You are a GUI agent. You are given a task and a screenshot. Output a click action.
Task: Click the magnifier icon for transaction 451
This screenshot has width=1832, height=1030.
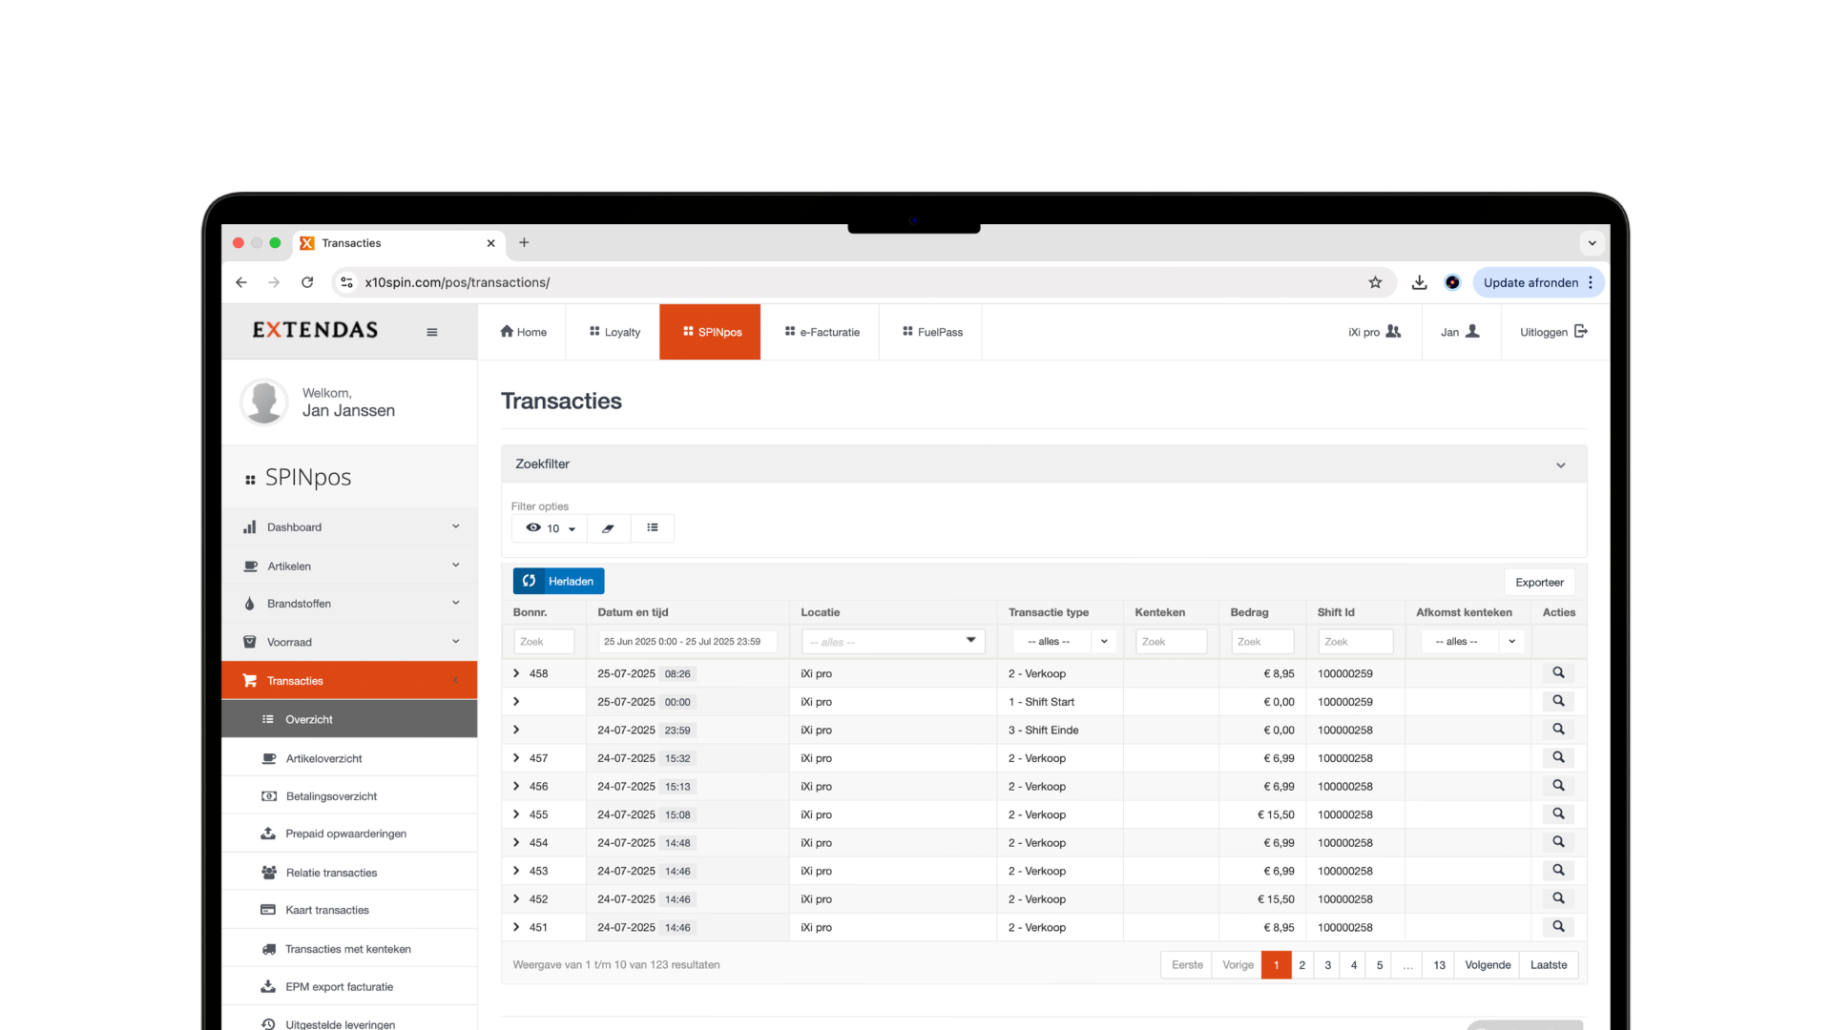pos(1558,927)
